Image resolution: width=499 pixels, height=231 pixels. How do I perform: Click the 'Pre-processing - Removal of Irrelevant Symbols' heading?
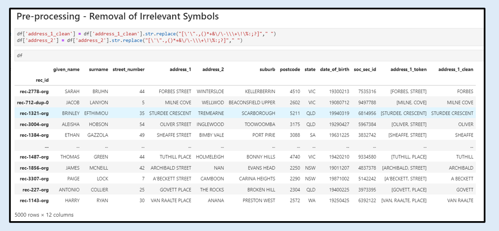117,16
